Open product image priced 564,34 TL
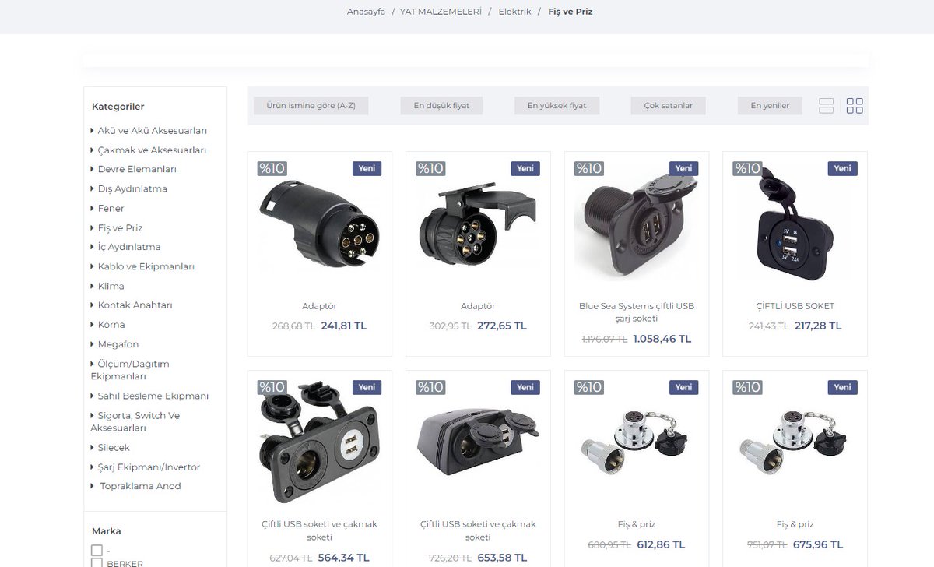The height and width of the screenshot is (567, 934). pos(320,442)
